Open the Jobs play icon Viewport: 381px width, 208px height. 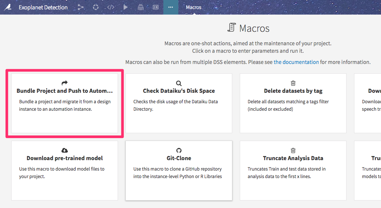[126, 7]
